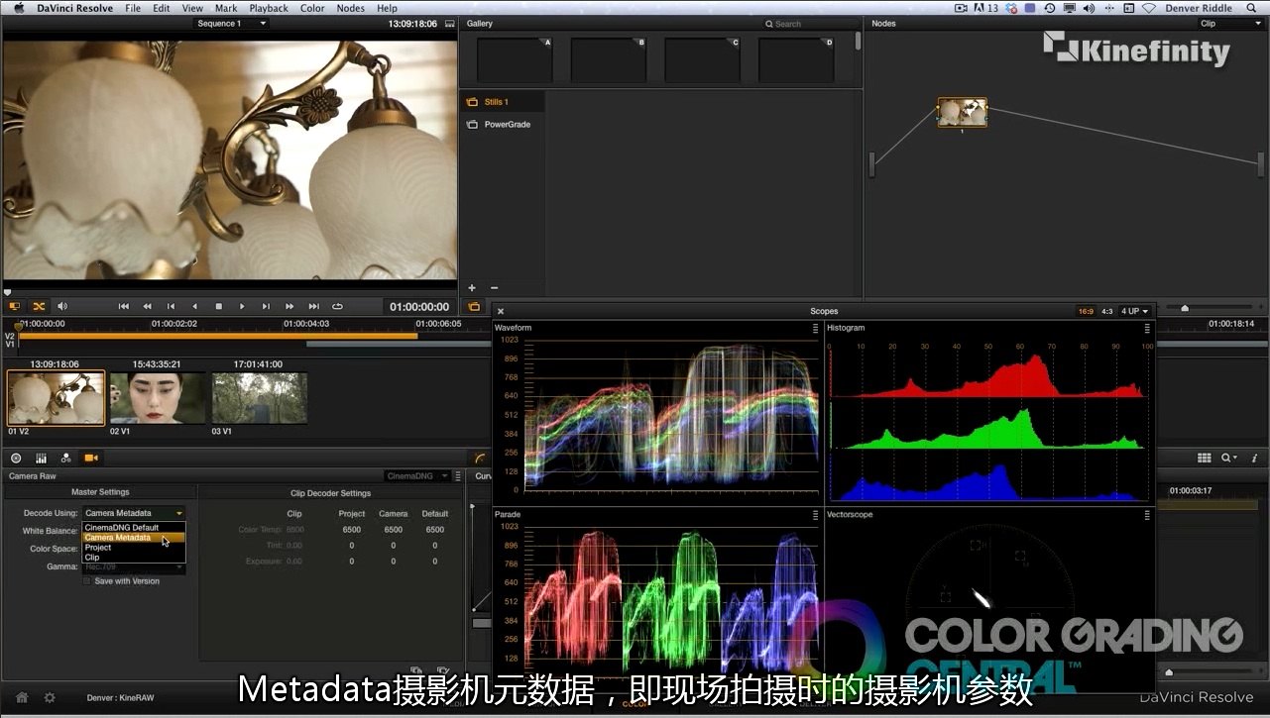Choose CinemaDNG Default from Decode Using list

[121, 528]
